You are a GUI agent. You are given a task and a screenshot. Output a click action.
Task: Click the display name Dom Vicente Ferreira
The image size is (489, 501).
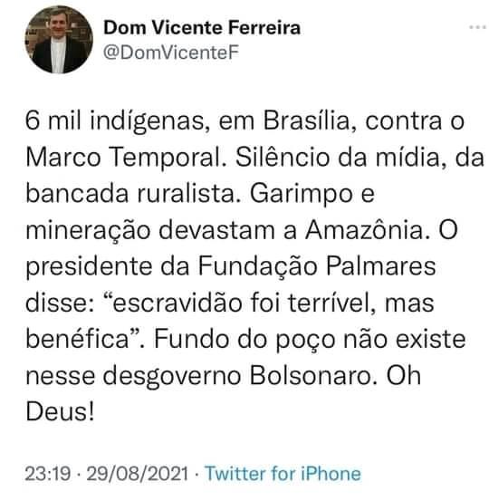(202, 27)
